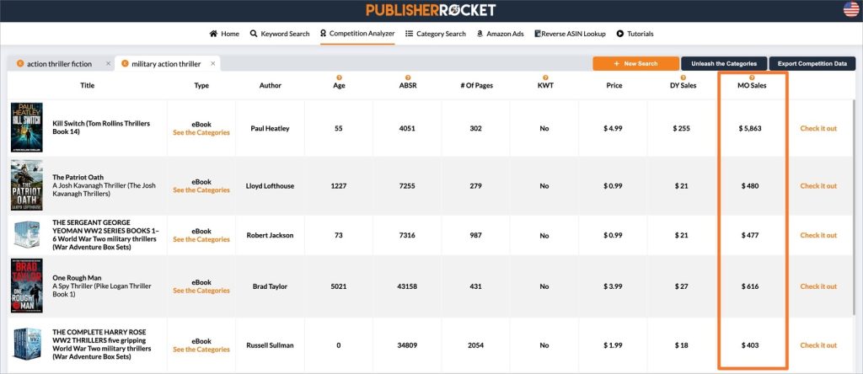Click the Kill Switch book cover thumbnail
Screen dimensions: 863x374
click(26, 128)
